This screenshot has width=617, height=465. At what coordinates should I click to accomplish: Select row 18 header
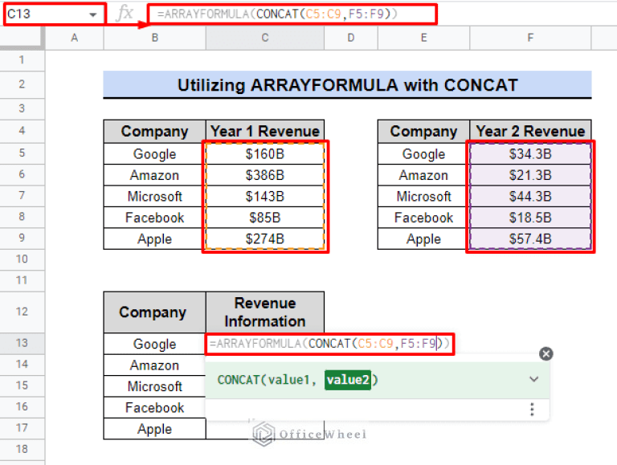[x=22, y=449]
